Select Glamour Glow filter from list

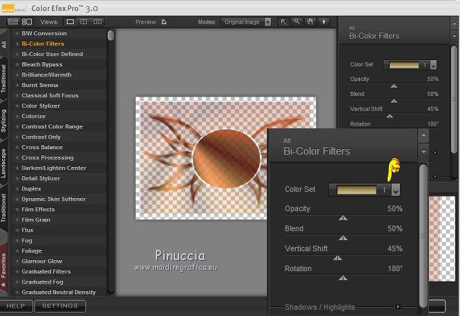pos(42,261)
